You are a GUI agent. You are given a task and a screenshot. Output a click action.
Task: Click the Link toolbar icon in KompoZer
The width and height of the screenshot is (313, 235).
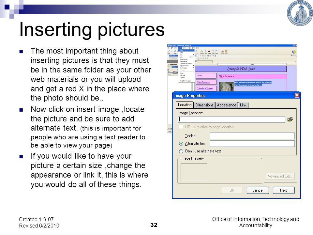[206, 52]
